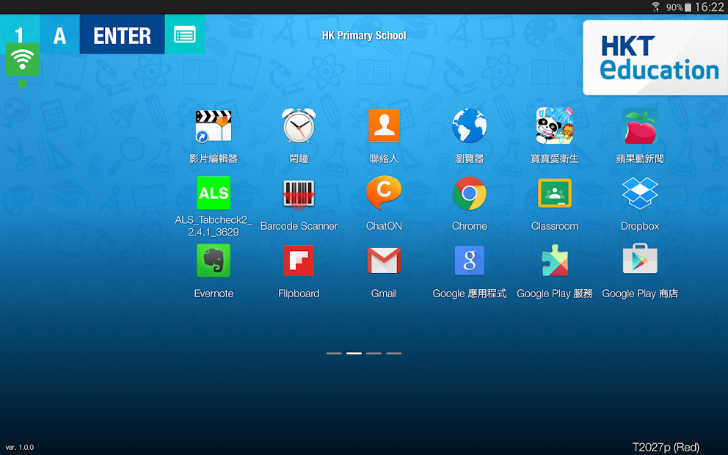Launch the Dropbox app

click(640, 193)
